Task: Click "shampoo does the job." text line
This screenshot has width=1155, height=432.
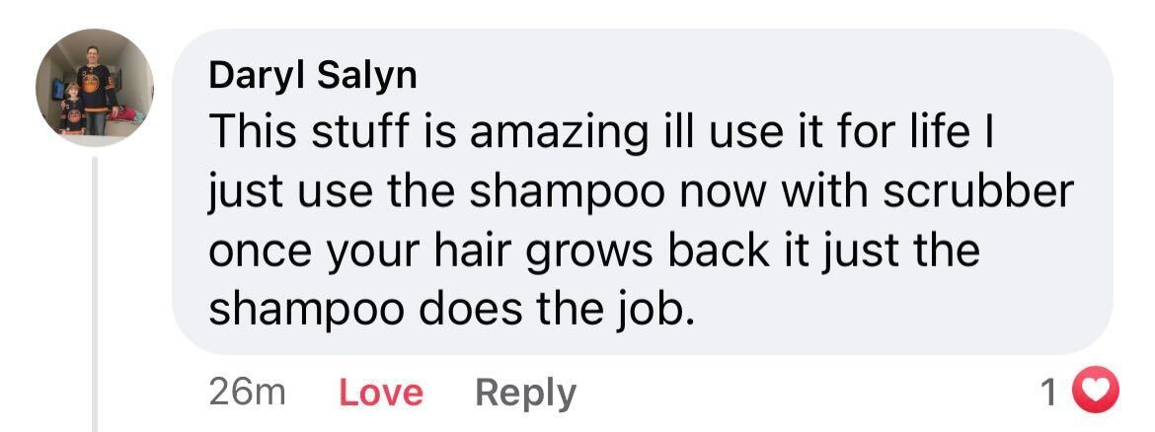Action: point(451,311)
